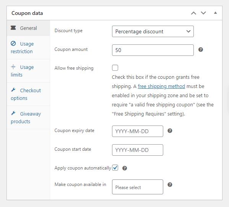Show help for Make coupon available in

pyautogui.click(x=170, y=185)
